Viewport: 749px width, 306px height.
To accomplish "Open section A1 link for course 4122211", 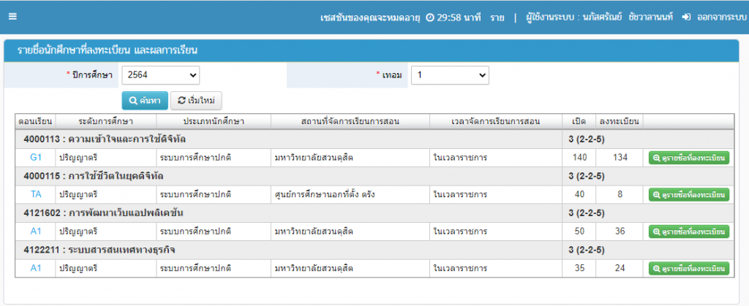I will pos(36,269).
